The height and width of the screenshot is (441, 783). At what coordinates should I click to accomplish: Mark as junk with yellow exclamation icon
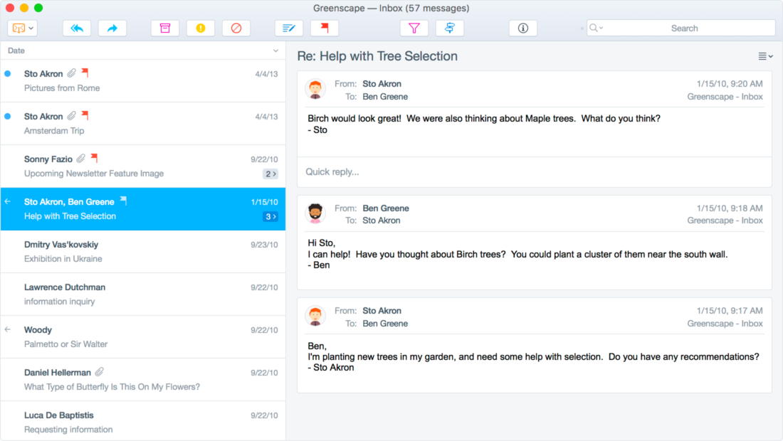click(201, 28)
